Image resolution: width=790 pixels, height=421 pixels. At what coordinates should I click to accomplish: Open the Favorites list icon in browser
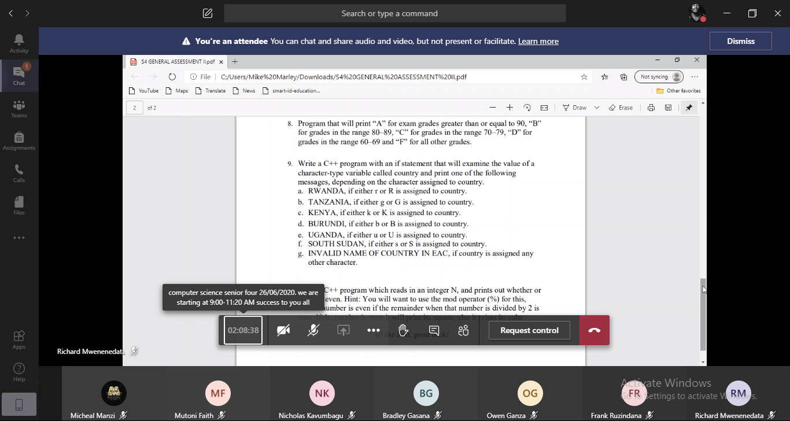(x=605, y=77)
